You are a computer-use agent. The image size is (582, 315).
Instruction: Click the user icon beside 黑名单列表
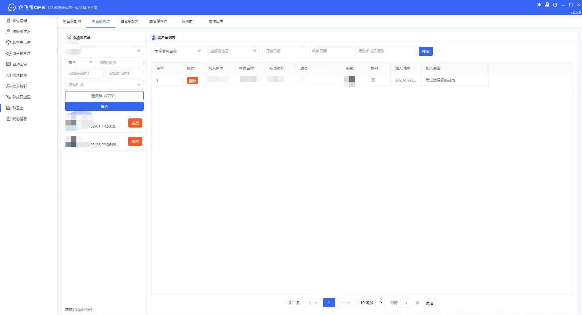(154, 38)
